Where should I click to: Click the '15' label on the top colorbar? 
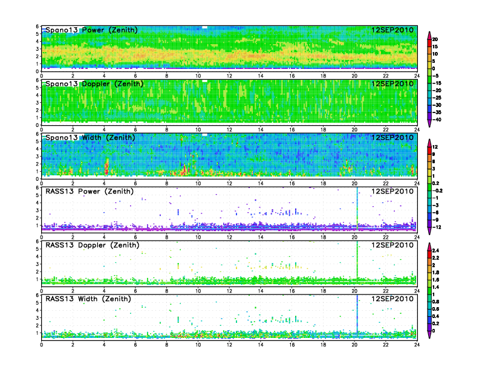point(435,47)
